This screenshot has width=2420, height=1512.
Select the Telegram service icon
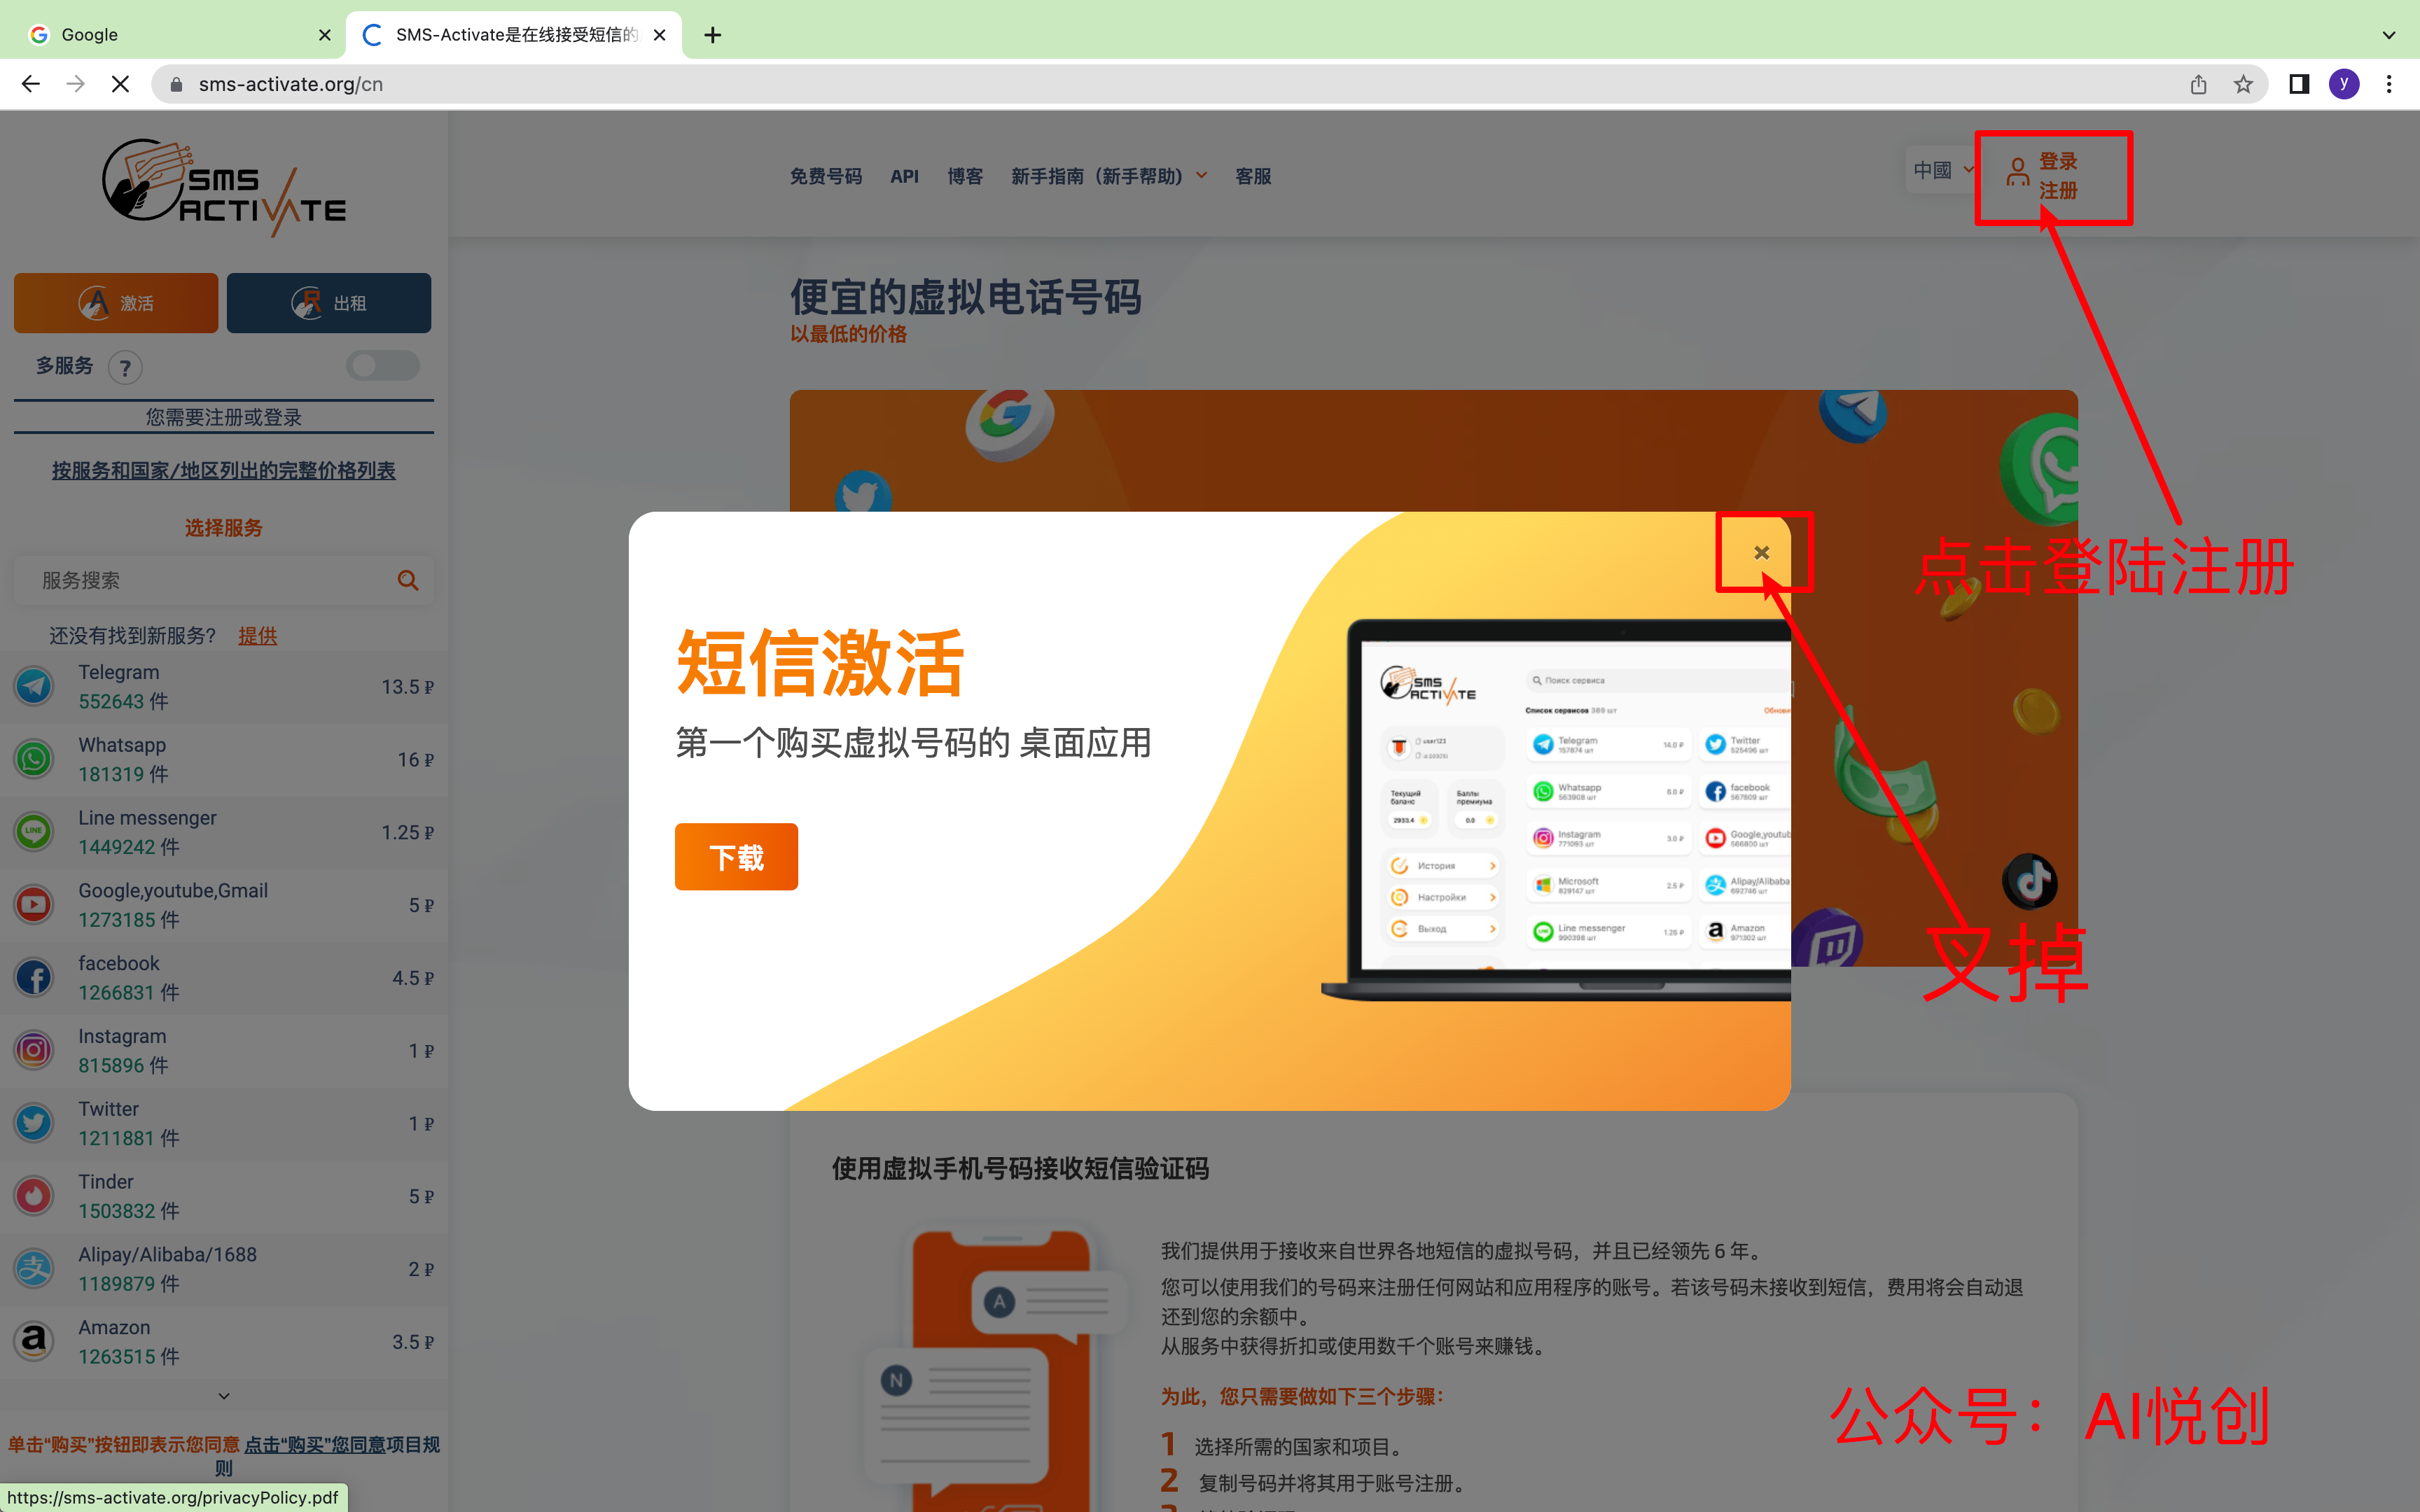pos(34,687)
